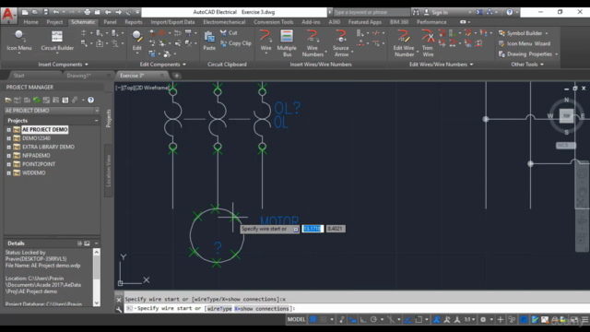Viewport: 590px width, 332px height.
Task: Select the DEMO12340 project row
Action: (x=36, y=138)
